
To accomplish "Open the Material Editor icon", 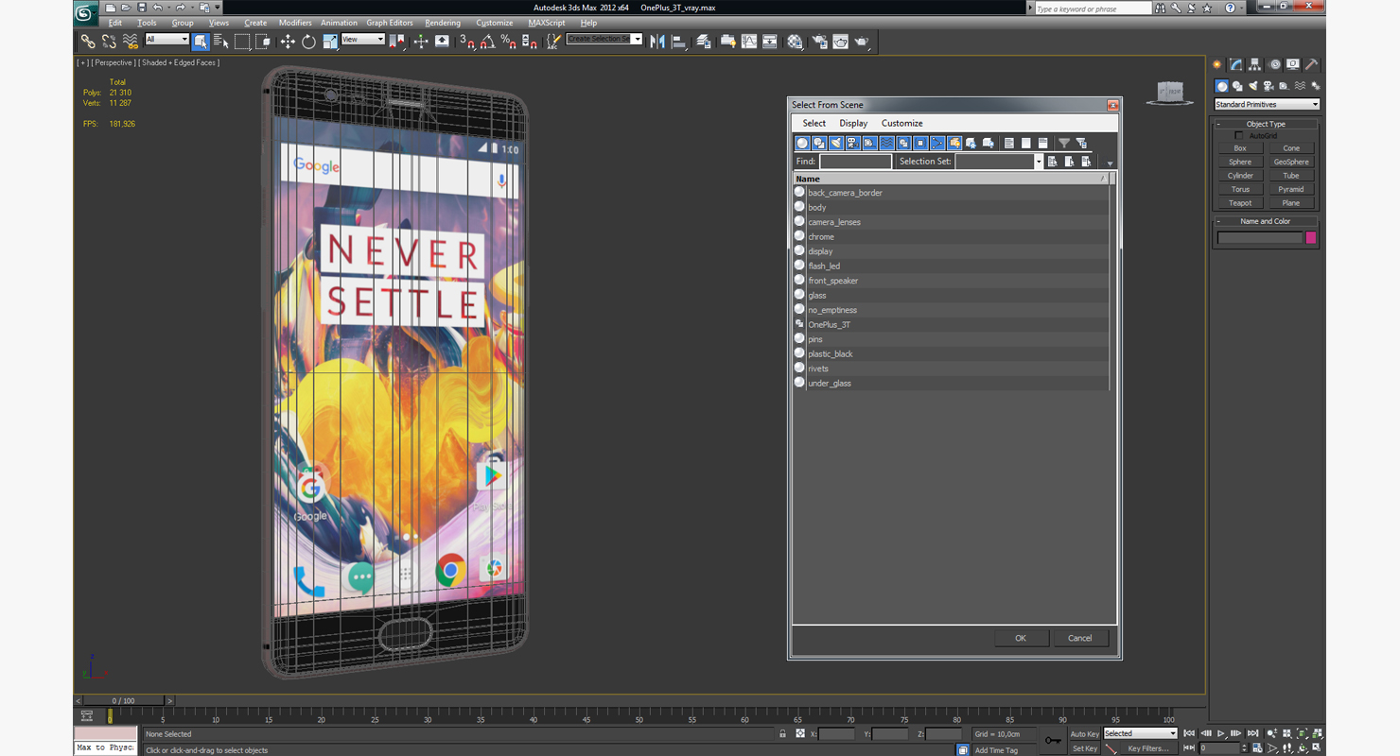I will click(x=795, y=42).
